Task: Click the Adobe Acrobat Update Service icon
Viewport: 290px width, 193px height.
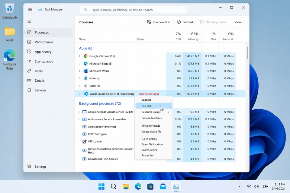Action: point(84,112)
